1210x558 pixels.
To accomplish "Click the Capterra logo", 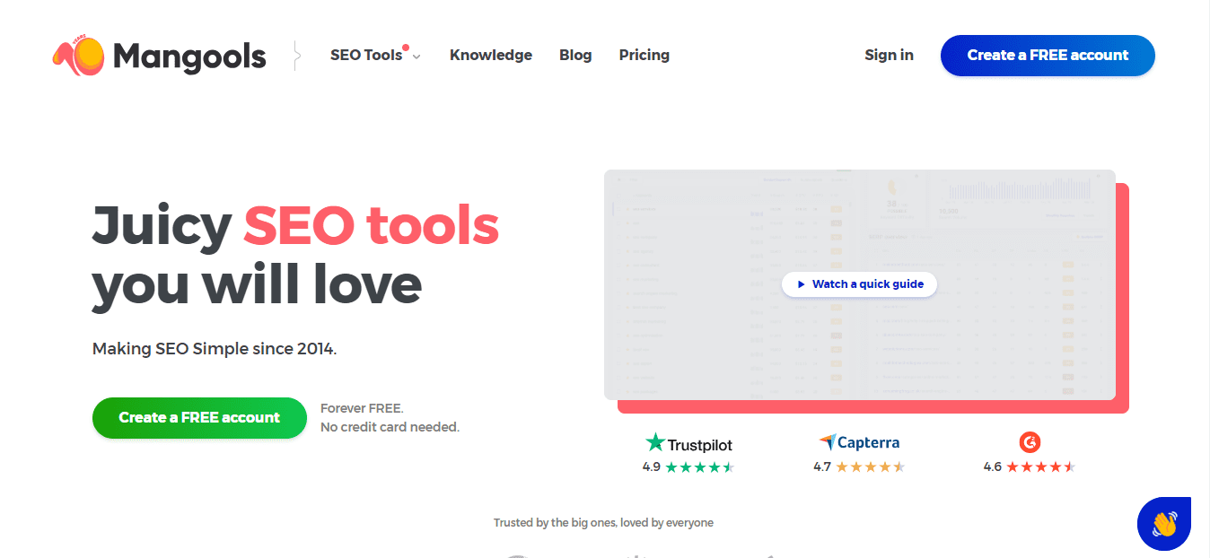I will point(859,442).
